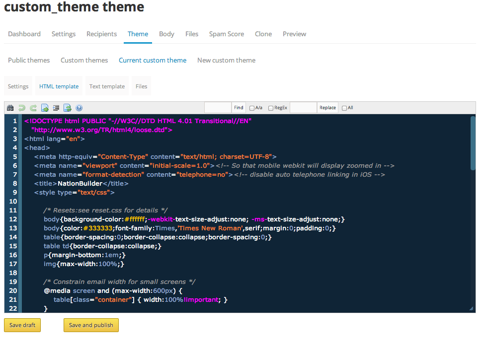Click the binoculars search icon
Viewport: 484px width, 345px height.
tap(10, 108)
